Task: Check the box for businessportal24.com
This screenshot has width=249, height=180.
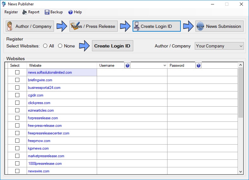Action: click(x=17, y=88)
